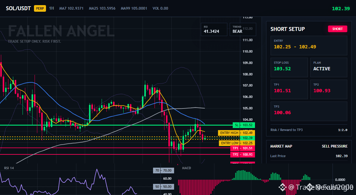The height and width of the screenshot is (195, 356).
Task: Click the RSI 70 level tag
Action: click(x=164, y=170)
